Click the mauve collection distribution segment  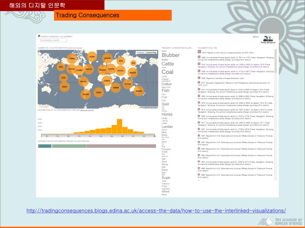pyautogui.click(x=121, y=146)
